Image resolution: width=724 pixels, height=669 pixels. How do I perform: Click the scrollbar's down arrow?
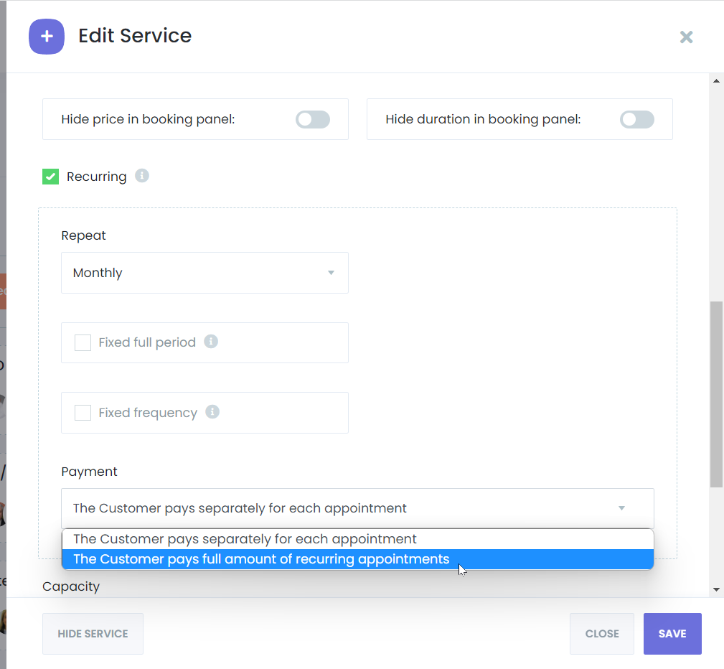(x=717, y=589)
